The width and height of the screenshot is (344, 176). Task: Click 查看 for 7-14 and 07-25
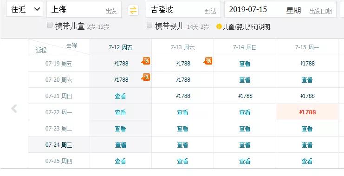coord(245,161)
